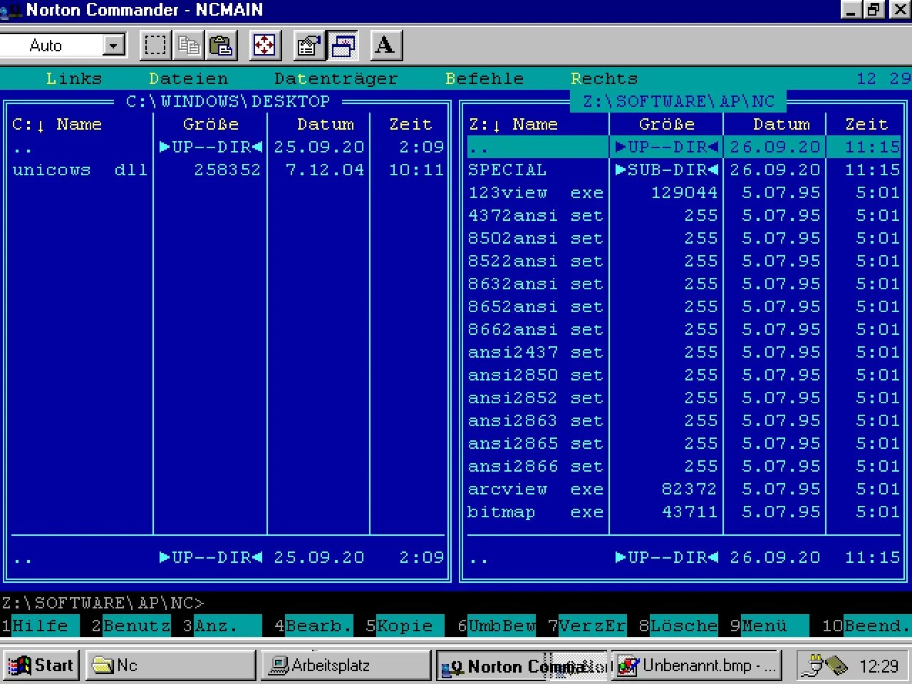Select bitmap exe file
Image resolution: width=912 pixels, height=684 pixels.
(x=684, y=512)
